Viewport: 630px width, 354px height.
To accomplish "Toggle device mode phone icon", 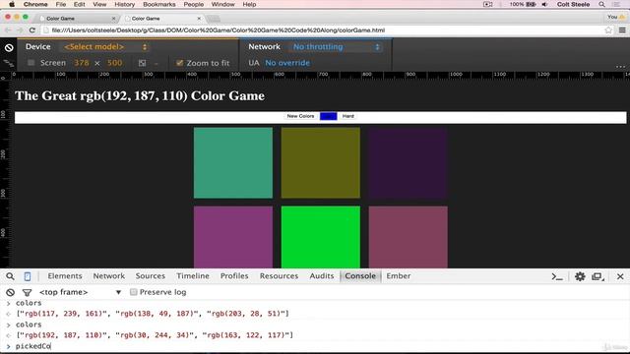I will point(28,276).
